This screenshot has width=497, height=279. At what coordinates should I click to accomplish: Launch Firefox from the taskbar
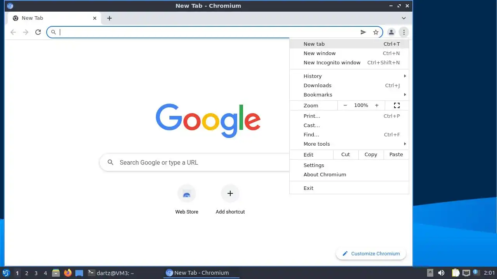(68, 273)
